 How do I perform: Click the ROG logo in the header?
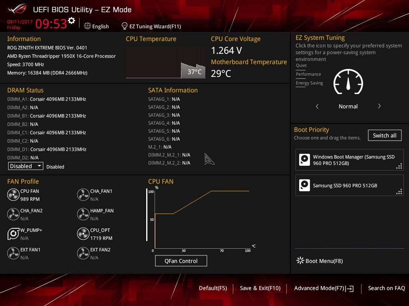[x=18, y=9]
